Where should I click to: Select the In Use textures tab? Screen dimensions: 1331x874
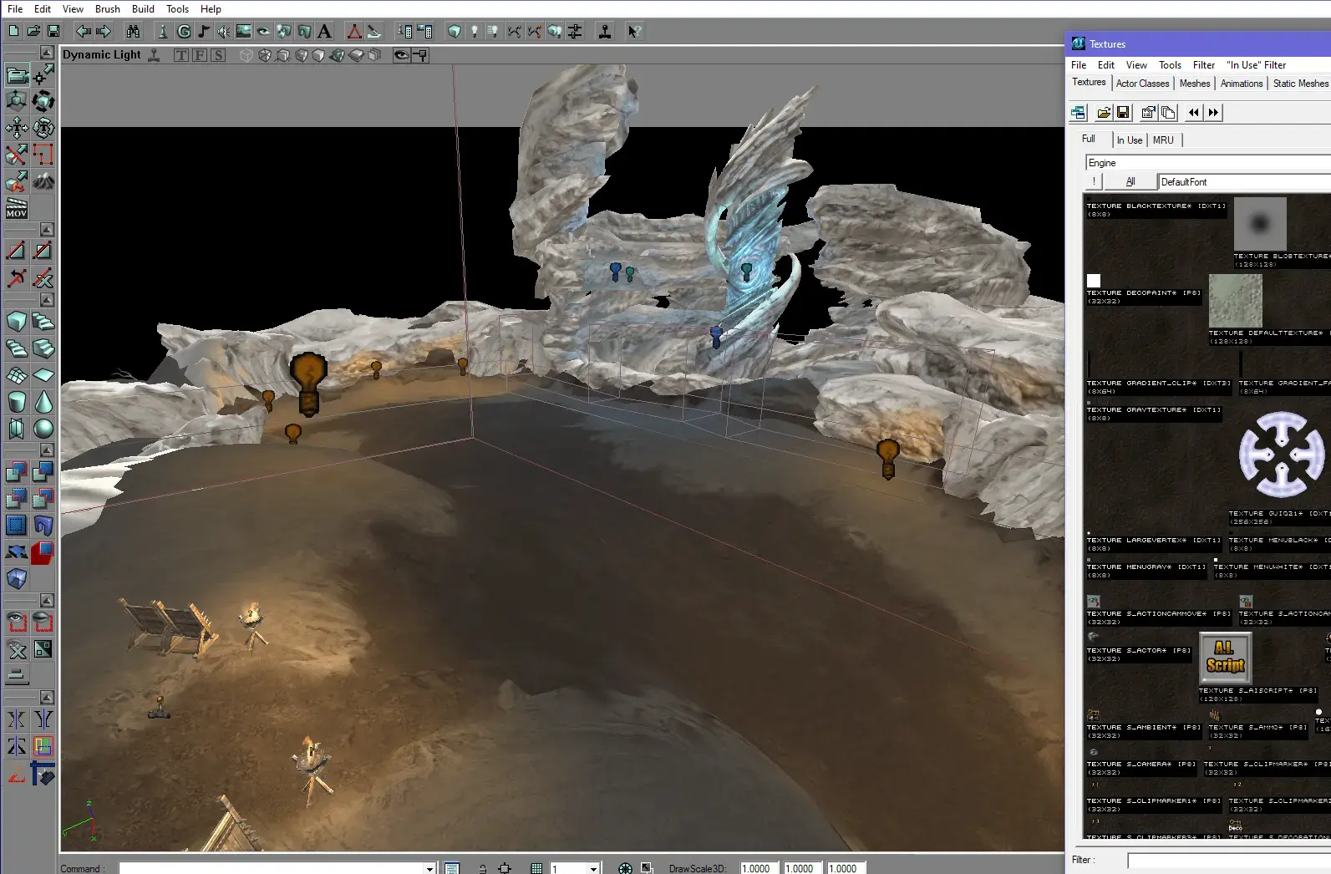pos(1130,140)
